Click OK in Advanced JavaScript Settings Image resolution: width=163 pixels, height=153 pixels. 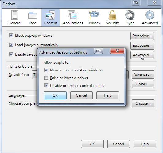[x=55, y=95]
